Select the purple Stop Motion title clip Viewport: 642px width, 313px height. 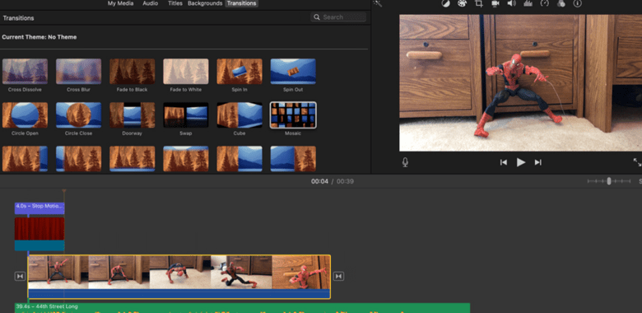click(40, 208)
